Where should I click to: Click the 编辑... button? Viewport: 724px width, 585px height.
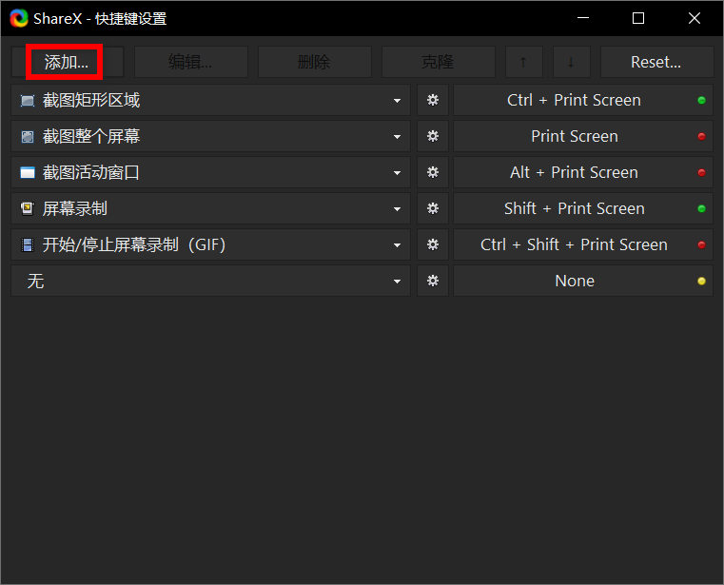[x=190, y=62]
